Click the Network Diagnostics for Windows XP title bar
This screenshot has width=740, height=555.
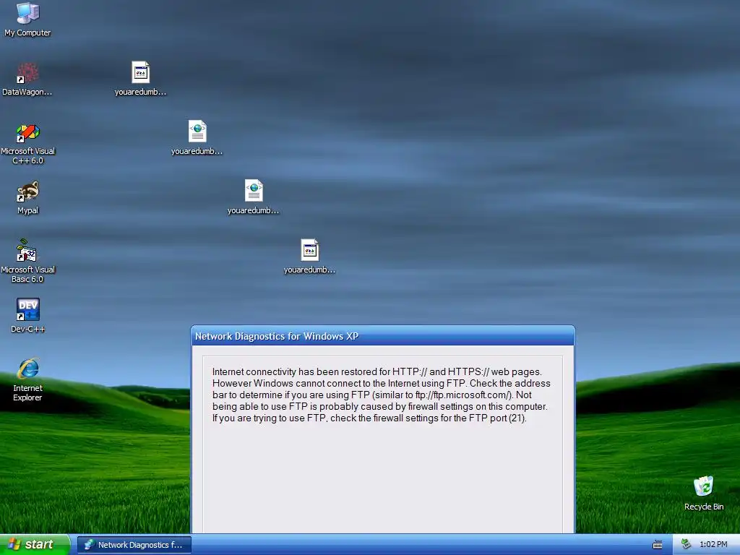[383, 336]
